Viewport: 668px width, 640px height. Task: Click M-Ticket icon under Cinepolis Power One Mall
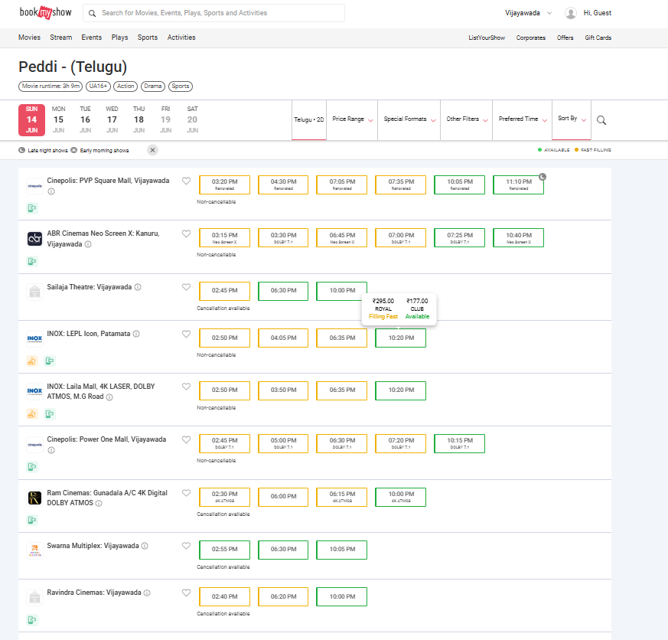pyautogui.click(x=32, y=466)
